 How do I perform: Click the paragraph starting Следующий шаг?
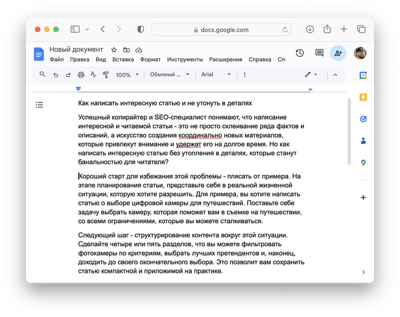191,253
